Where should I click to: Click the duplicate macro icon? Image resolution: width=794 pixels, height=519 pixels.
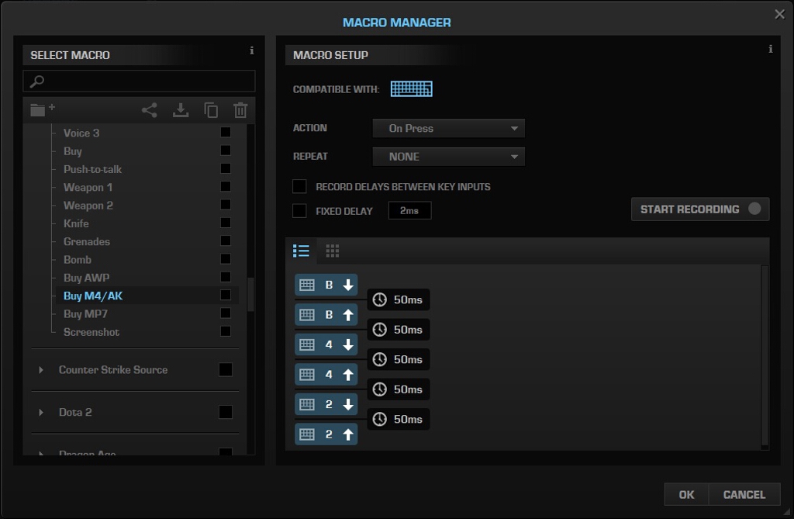pos(211,110)
